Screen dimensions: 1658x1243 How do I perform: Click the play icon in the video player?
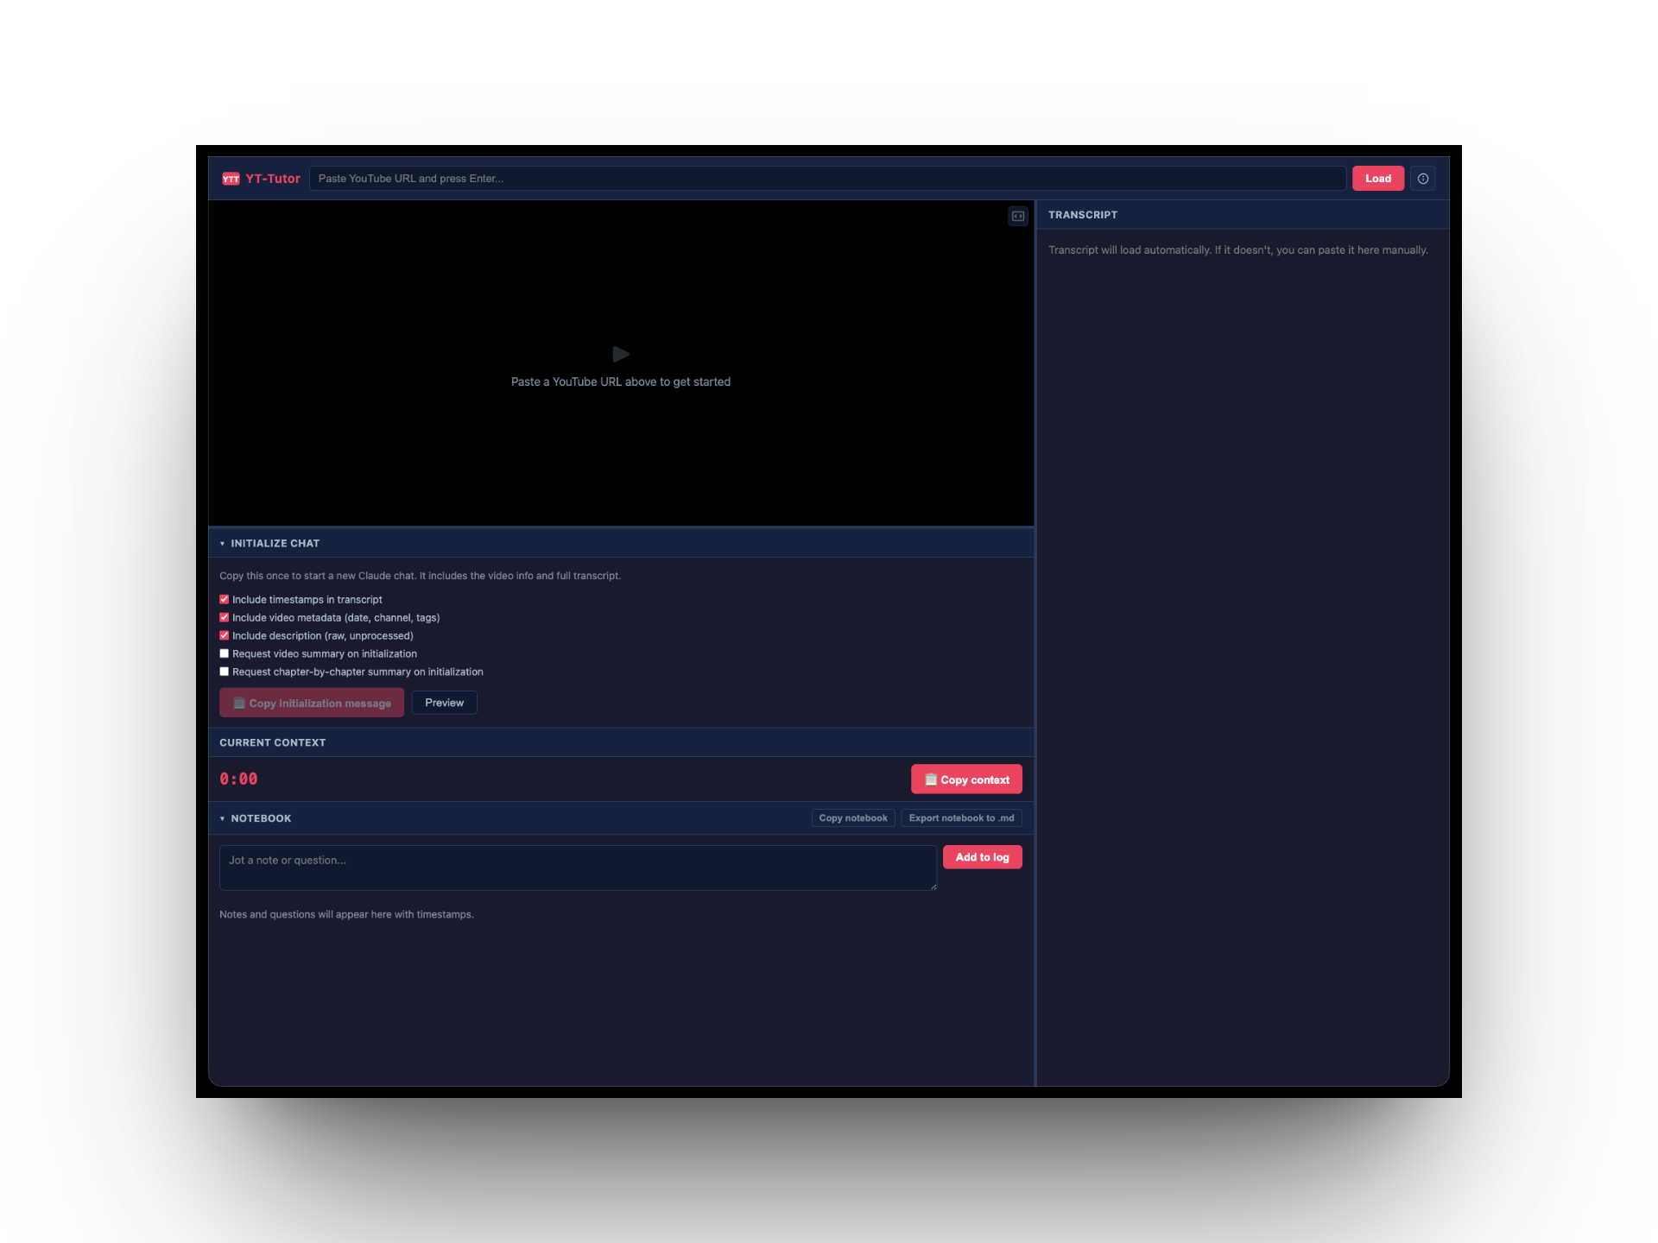click(620, 354)
